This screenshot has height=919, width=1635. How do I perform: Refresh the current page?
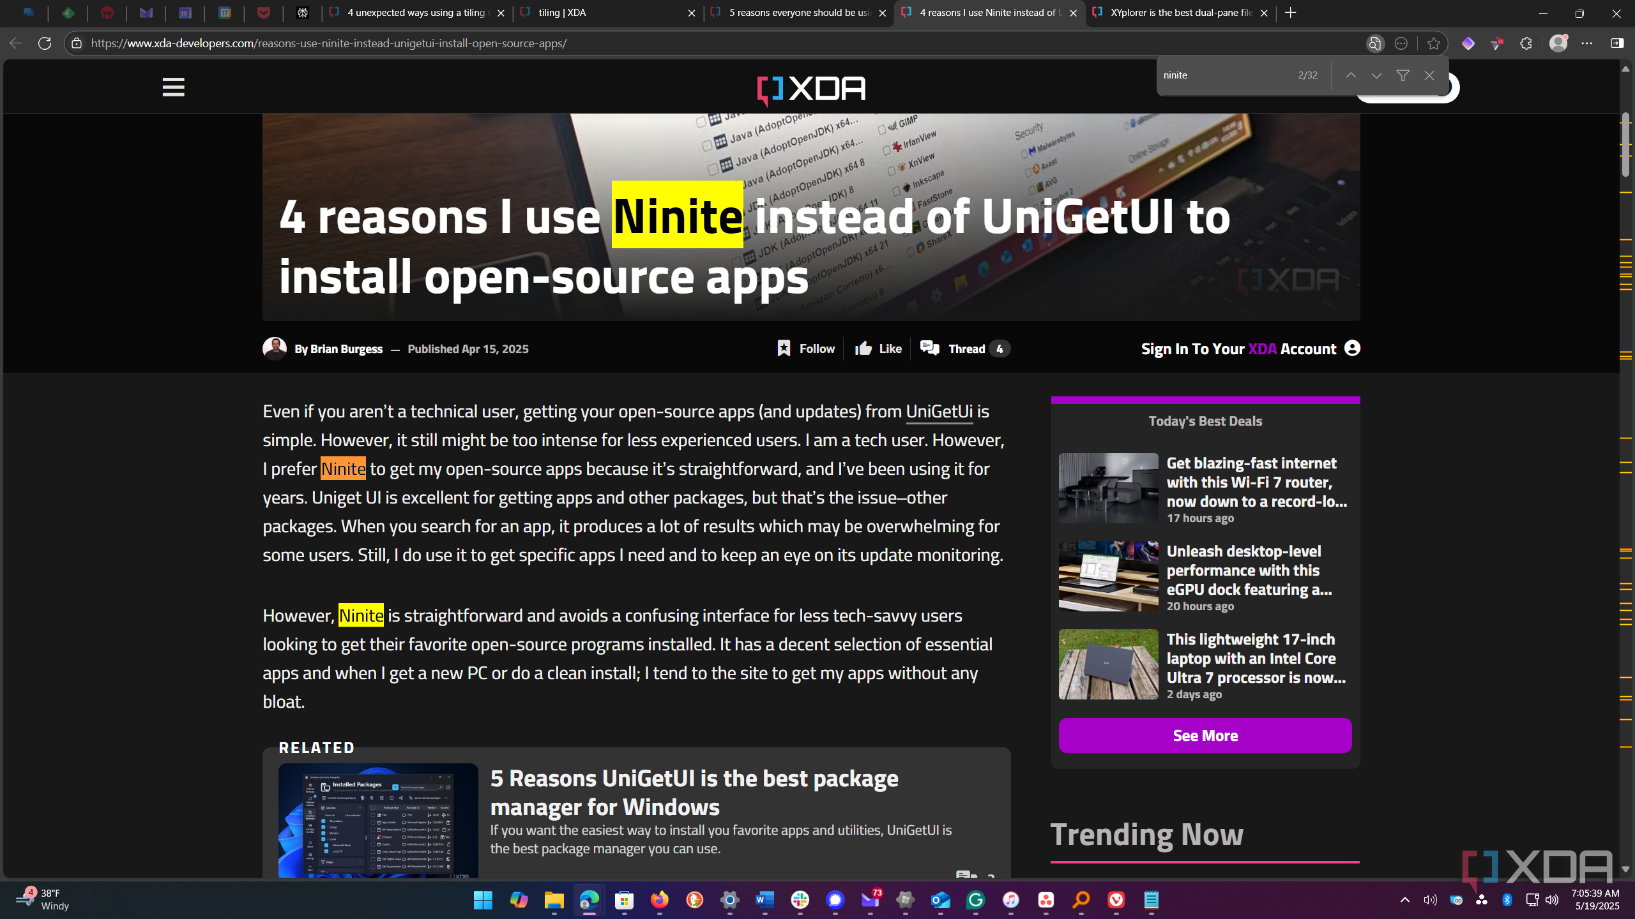point(45,43)
